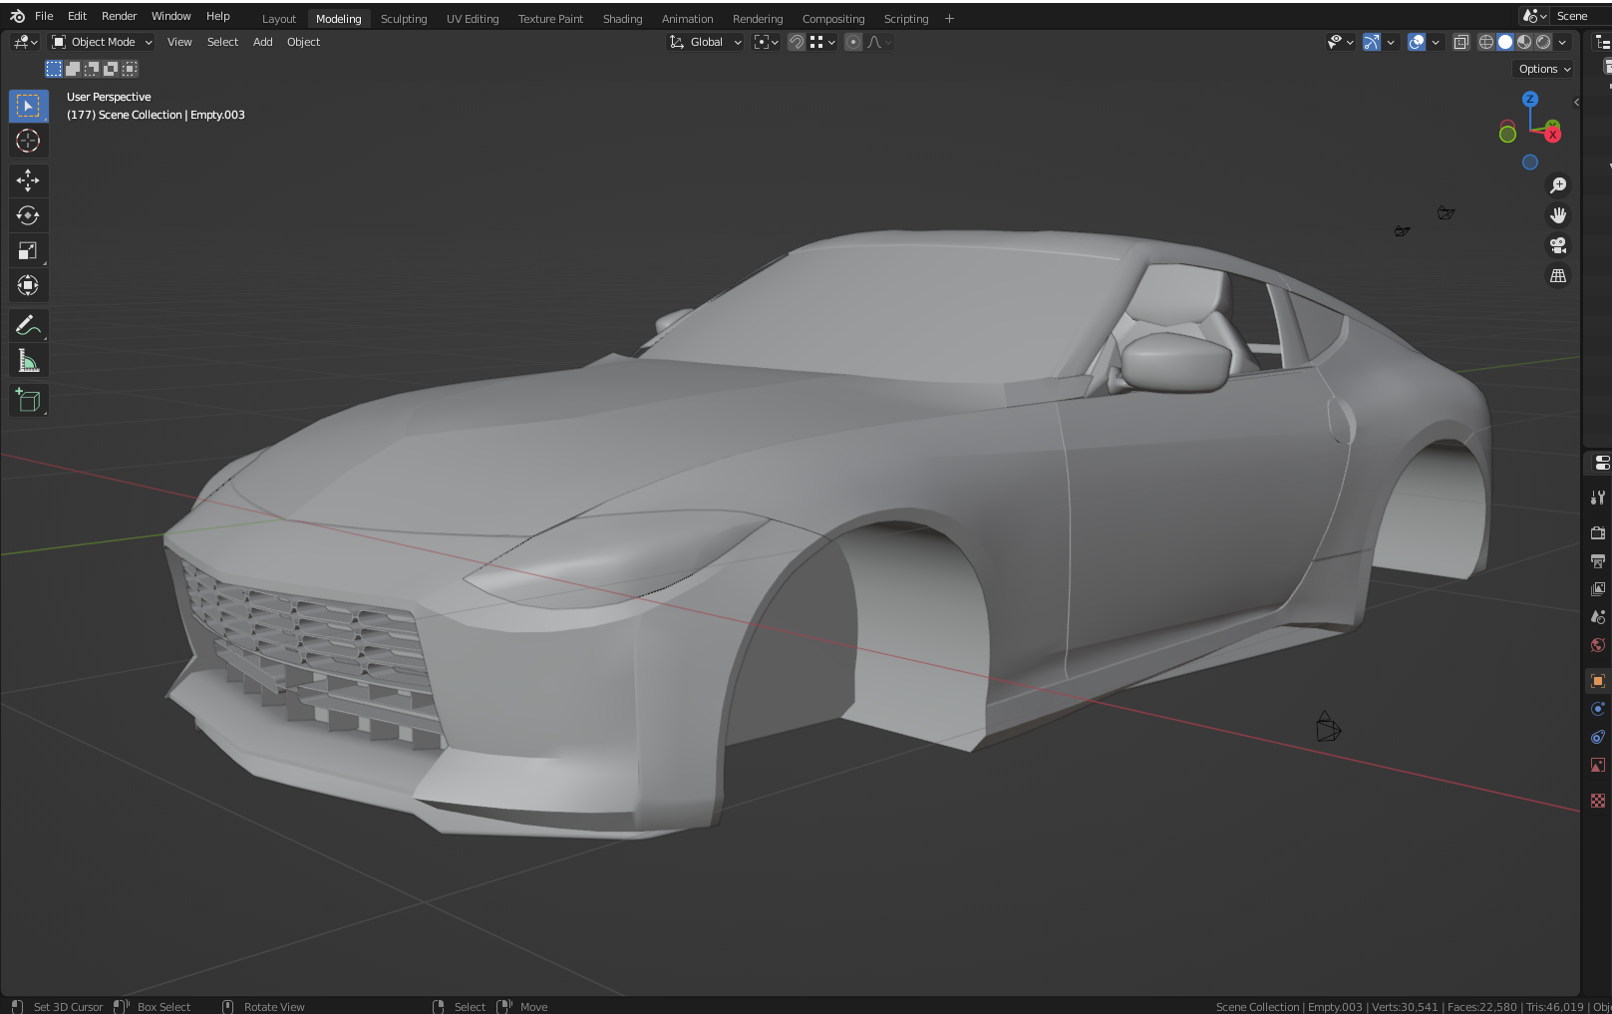Open the pivot point dropdown
This screenshot has height=1014, width=1612.
(x=767, y=42)
